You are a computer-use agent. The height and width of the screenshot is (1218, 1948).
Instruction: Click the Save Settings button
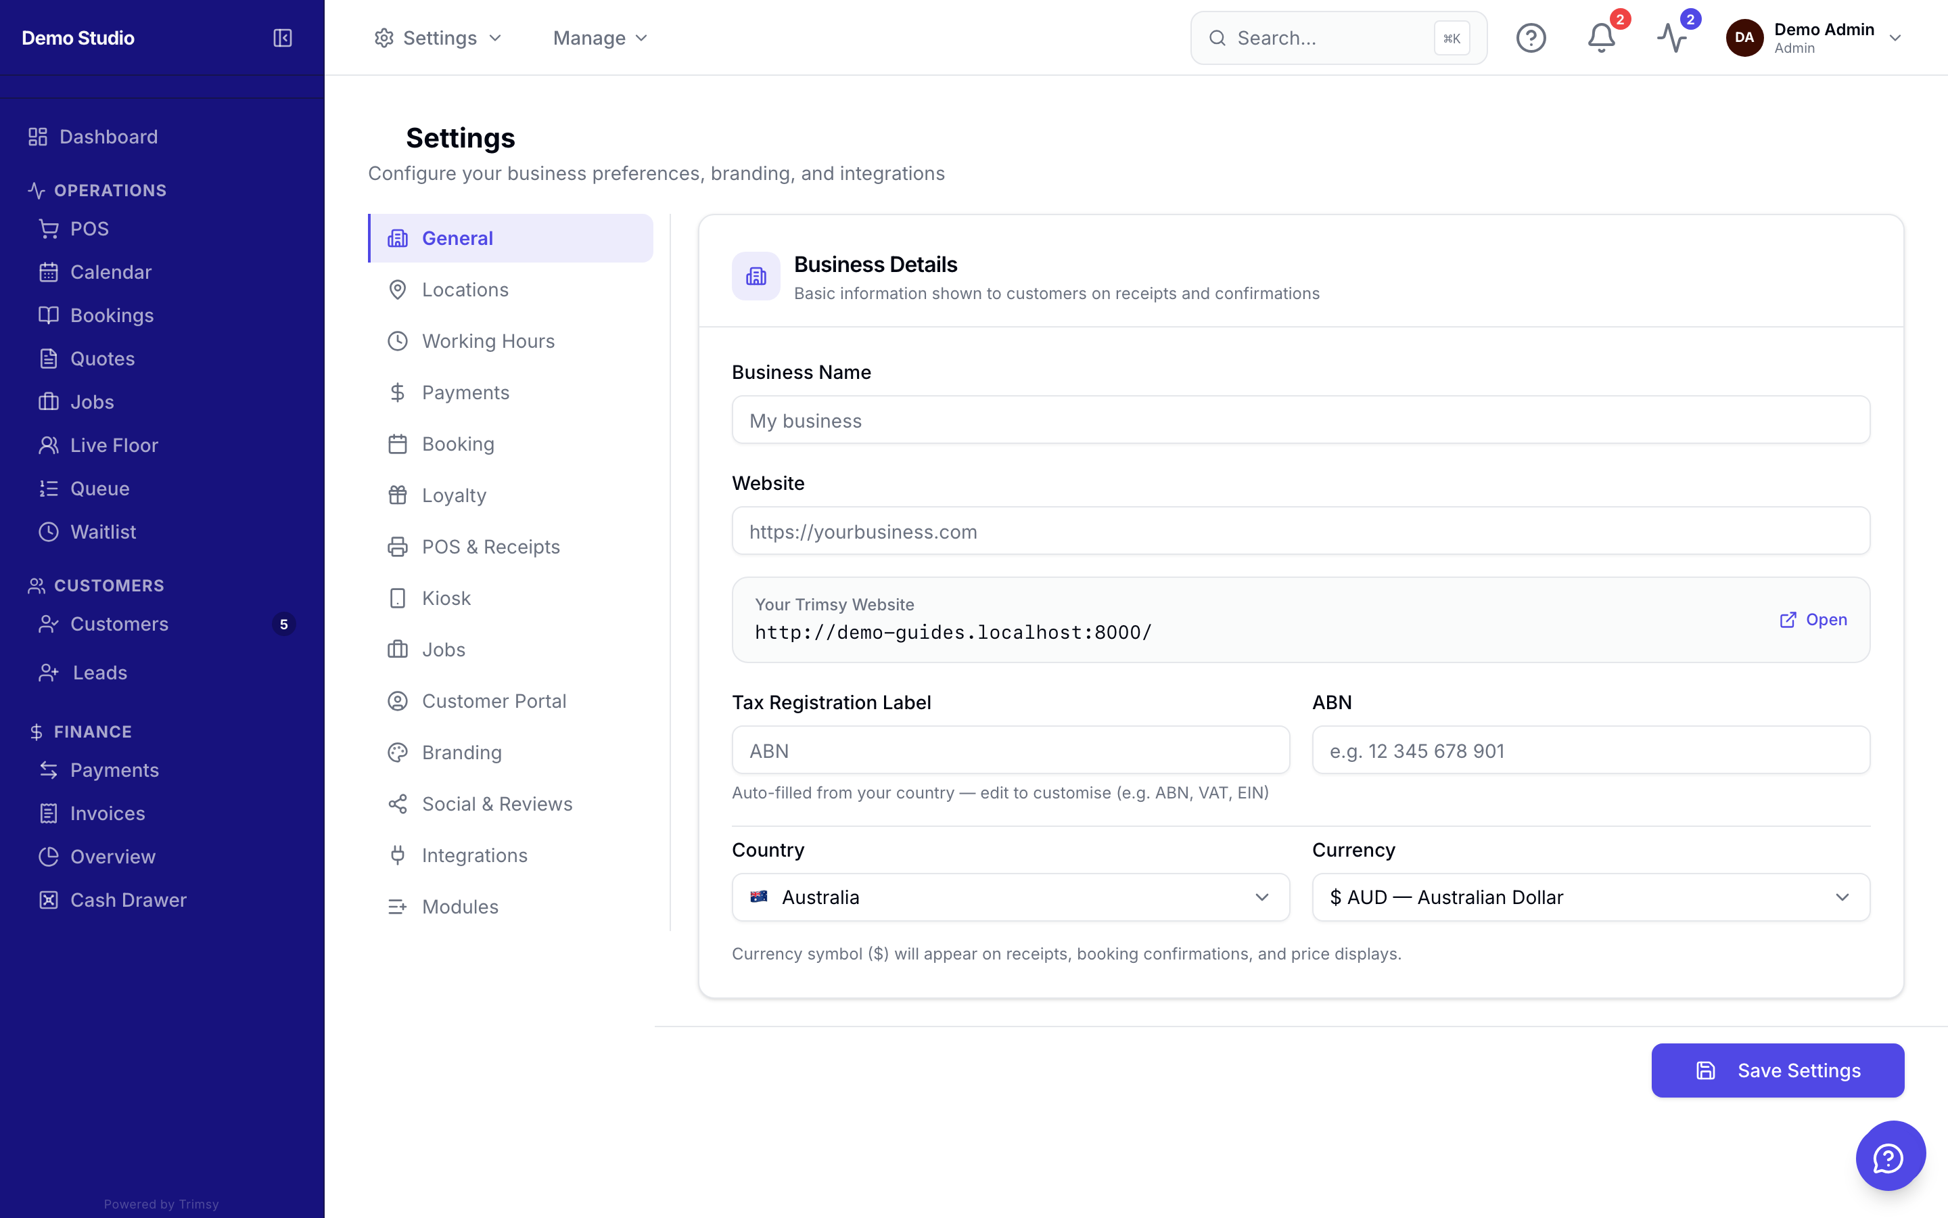[x=1778, y=1070]
